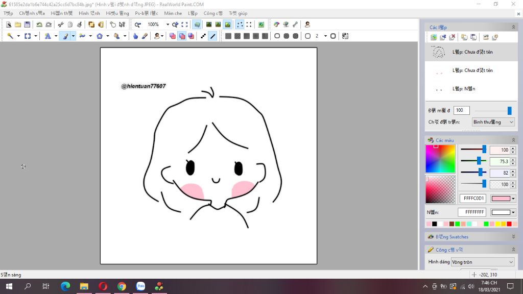Click the RealWorld Paint icon in the title bar
The height and width of the screenshot is (294, 523).
(x=4, y=4)
